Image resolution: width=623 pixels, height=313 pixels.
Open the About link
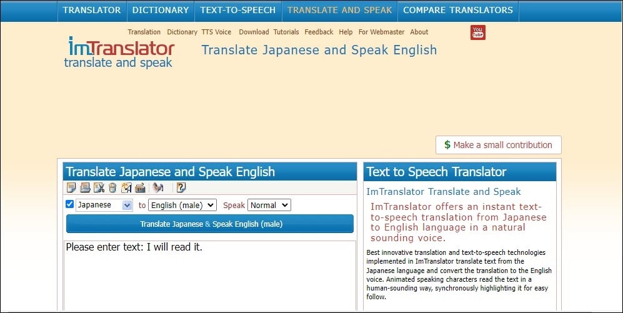[x=419, y=32]
